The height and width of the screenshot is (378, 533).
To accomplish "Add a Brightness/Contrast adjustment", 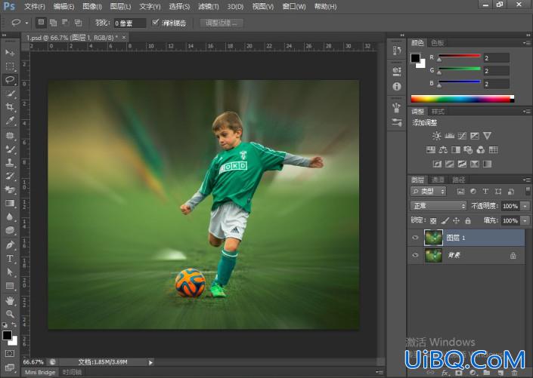I will click(436, 136).
